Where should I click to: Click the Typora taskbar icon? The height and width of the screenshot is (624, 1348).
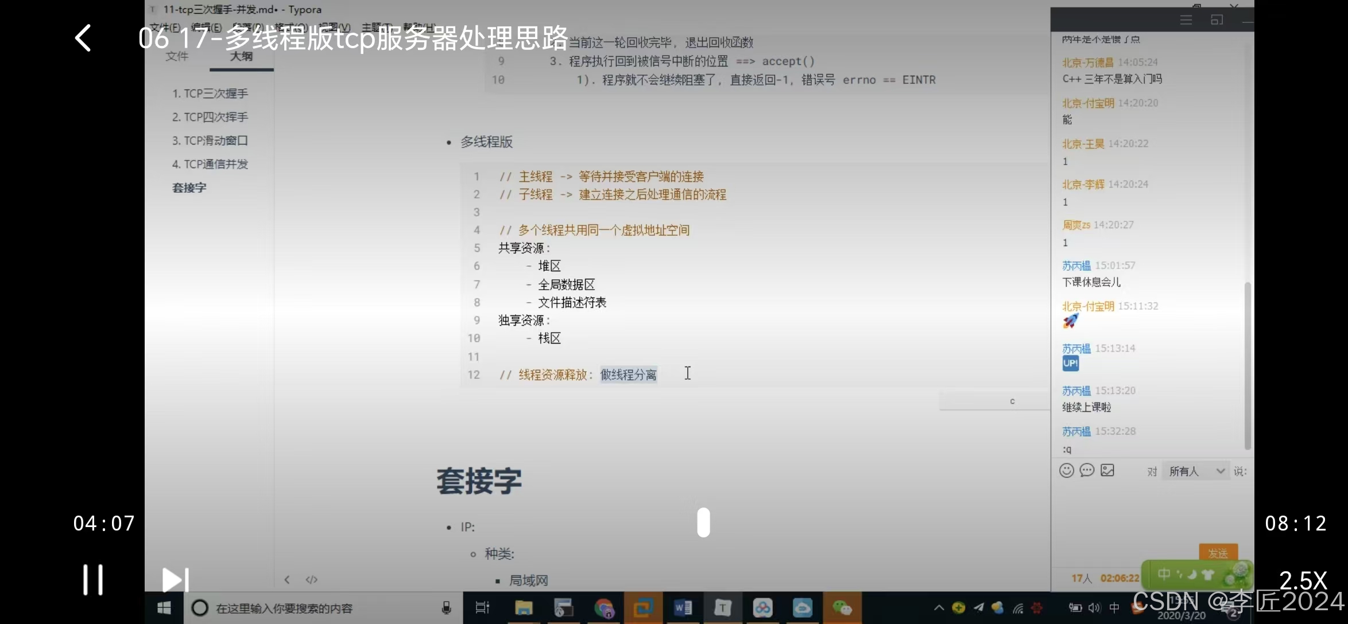[x=722, y=607]
